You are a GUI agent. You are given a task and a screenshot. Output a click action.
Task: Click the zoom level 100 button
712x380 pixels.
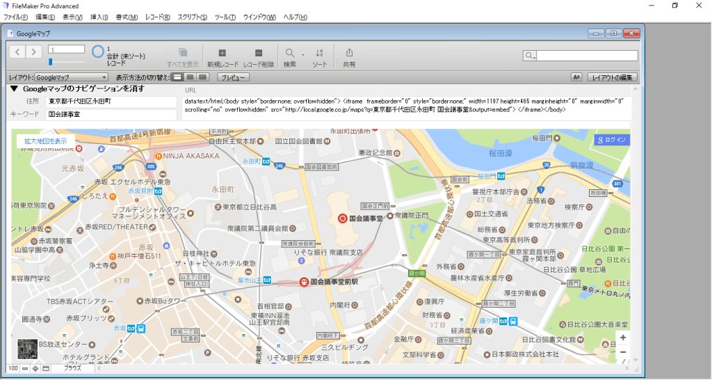tap(13, 369)
